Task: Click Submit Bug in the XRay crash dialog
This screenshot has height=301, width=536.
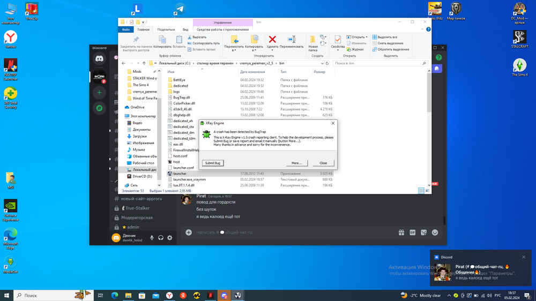Action: (x=213, y=163)
